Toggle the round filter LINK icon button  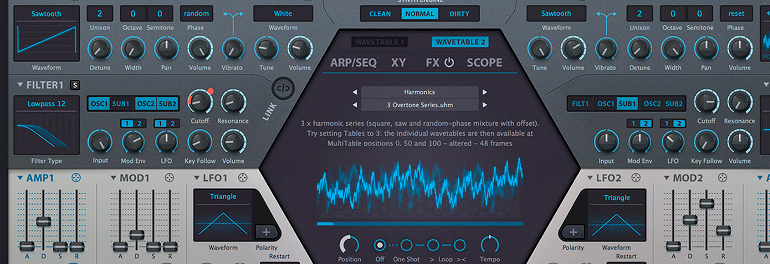click(x=283, y=88)
